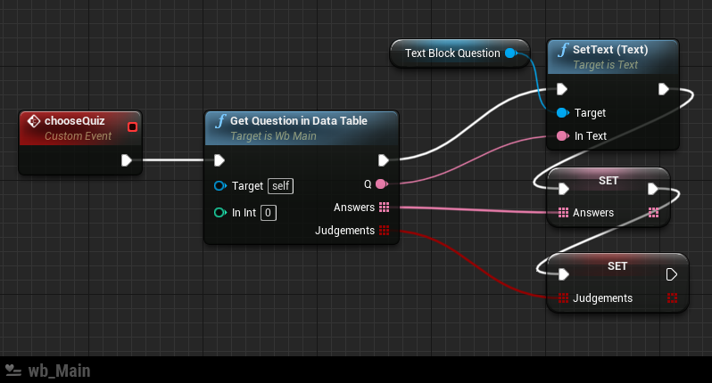Select the Text Block Question variable node
The image size is (712, 383).
pos(459,53)
